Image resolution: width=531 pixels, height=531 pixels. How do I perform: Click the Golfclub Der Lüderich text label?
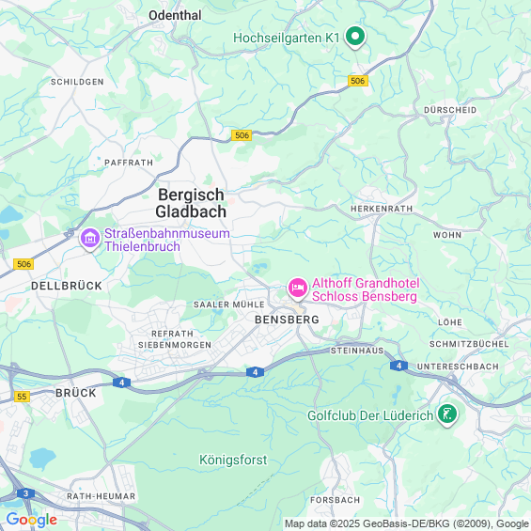(x=370, y=415)
